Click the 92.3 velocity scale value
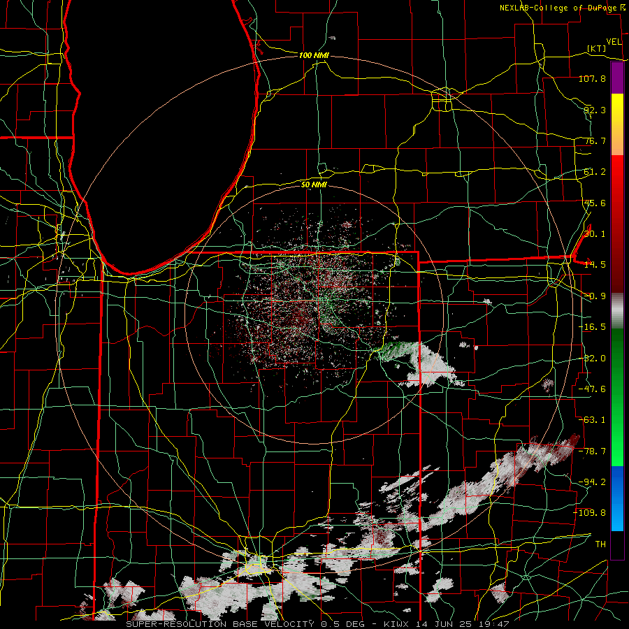 [595, 110]
